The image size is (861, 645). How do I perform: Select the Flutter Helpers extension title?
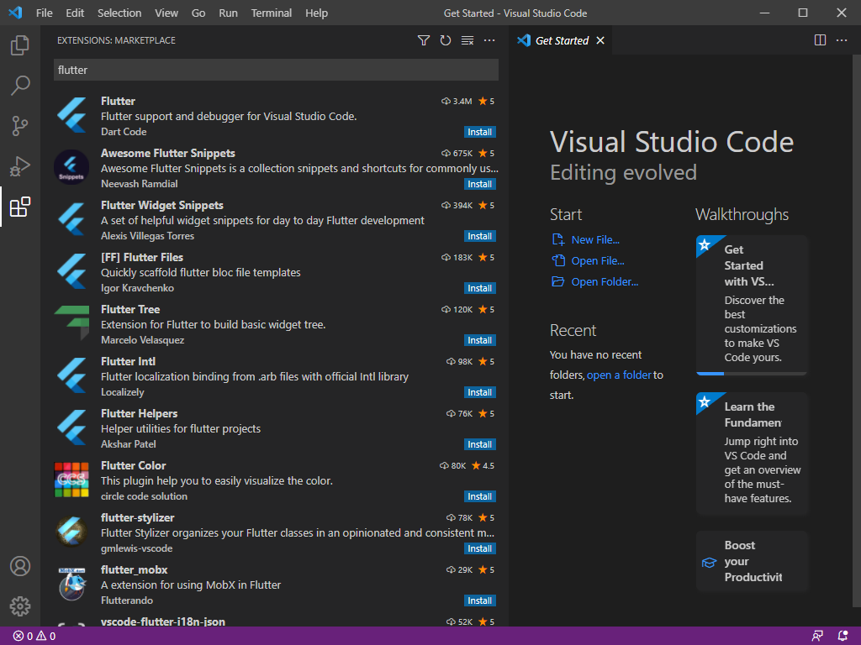(139, 413)
